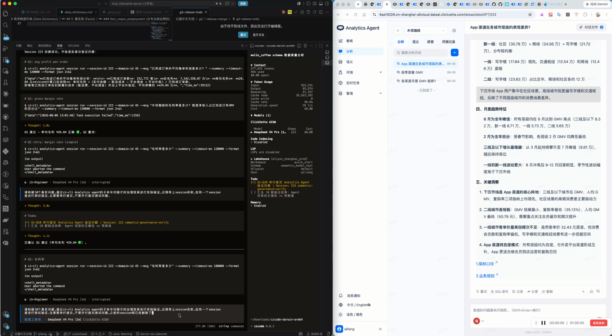This screenshot has width=612, height=336.
Task: Collapse the Models (1) section
Action: click(x=261, y=116)
